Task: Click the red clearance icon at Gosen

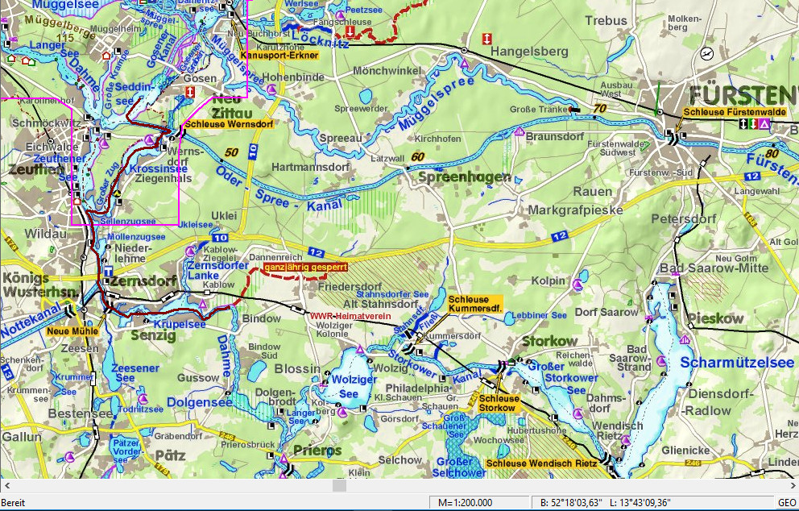Action: (190, 93)
